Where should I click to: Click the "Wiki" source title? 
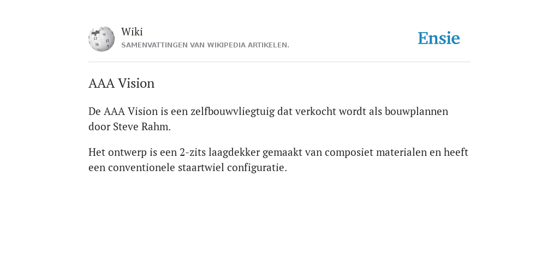tap(132, 32)
